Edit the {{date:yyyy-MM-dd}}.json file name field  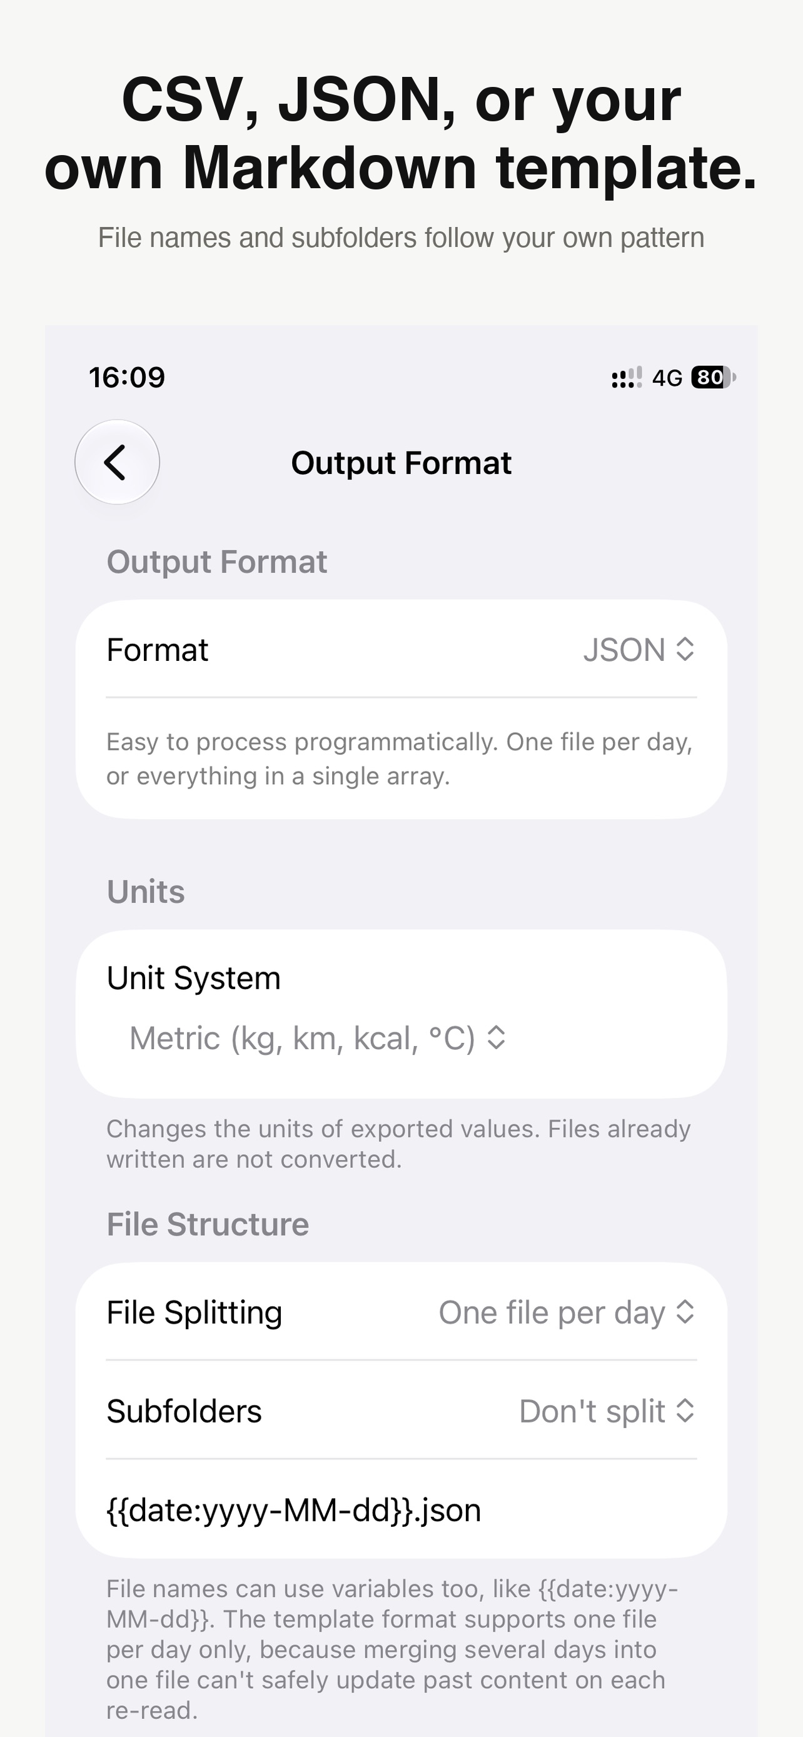click(x=401, y=1509)
